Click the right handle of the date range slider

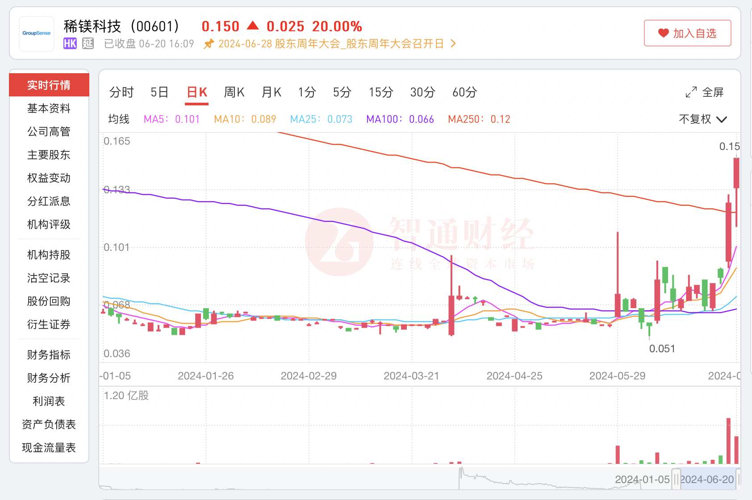coord(738,479)
